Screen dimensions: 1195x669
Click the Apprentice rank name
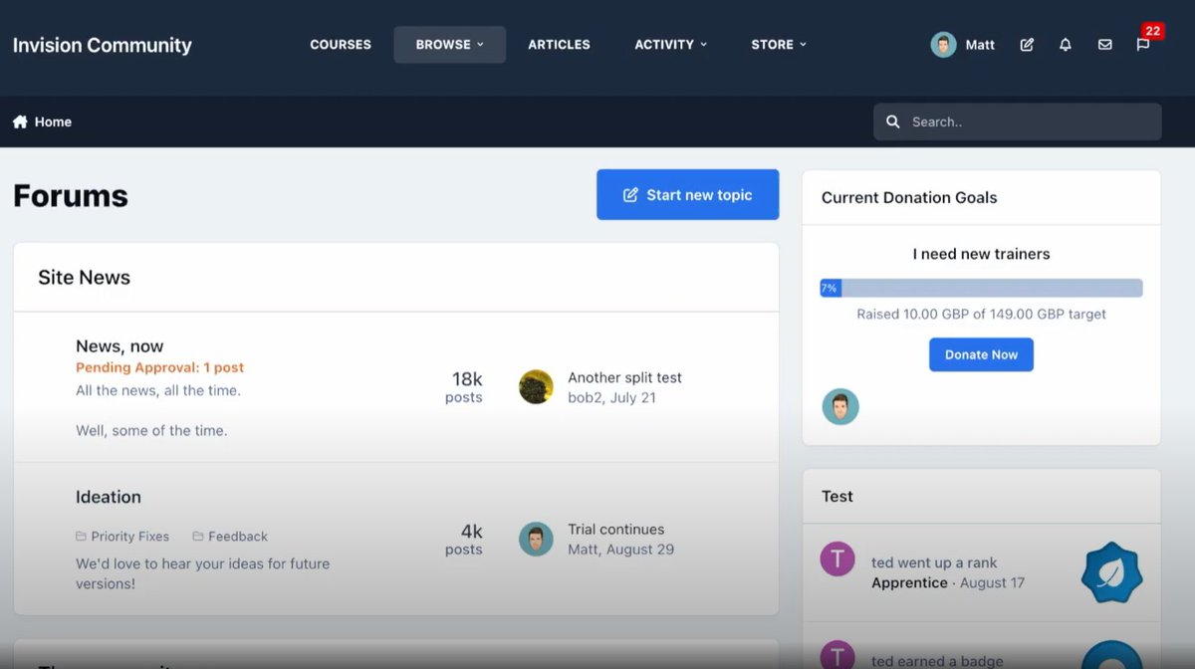[x=909, y=582]
